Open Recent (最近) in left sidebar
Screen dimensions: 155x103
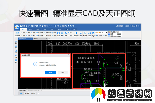click(x=16, y=42)
